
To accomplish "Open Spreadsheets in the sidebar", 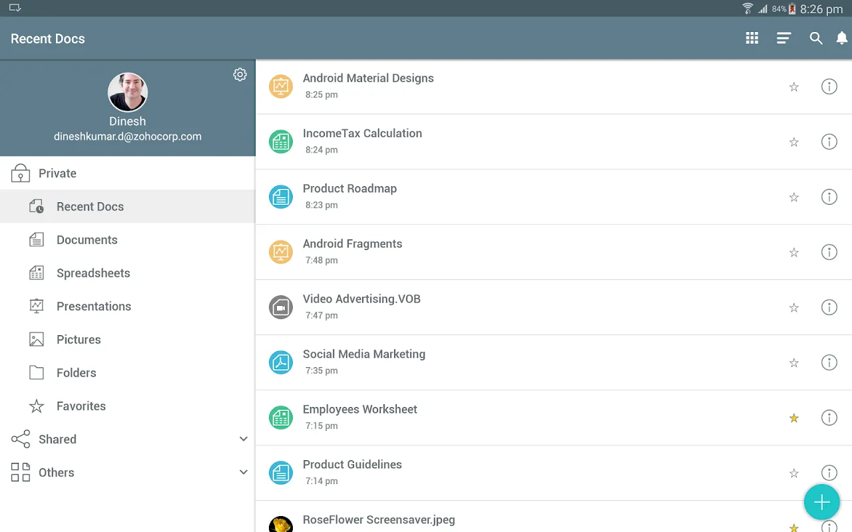I will (93, 273).
